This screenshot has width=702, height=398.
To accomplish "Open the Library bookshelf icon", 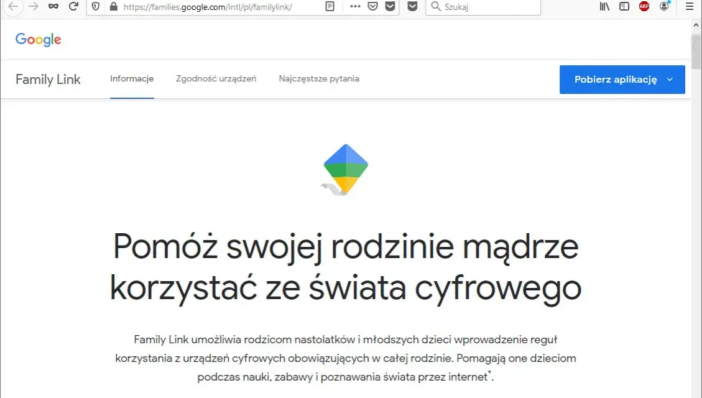I will pos(604,6).
